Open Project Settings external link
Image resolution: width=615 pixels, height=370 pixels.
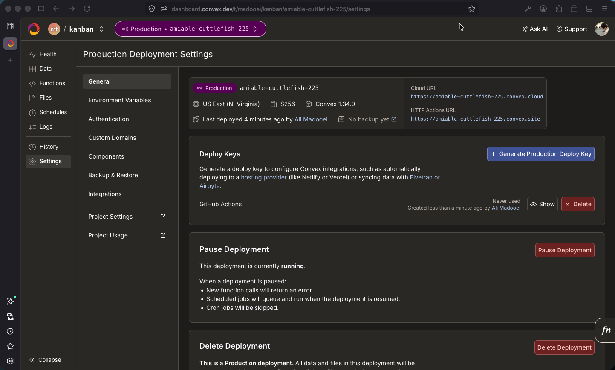127,217
